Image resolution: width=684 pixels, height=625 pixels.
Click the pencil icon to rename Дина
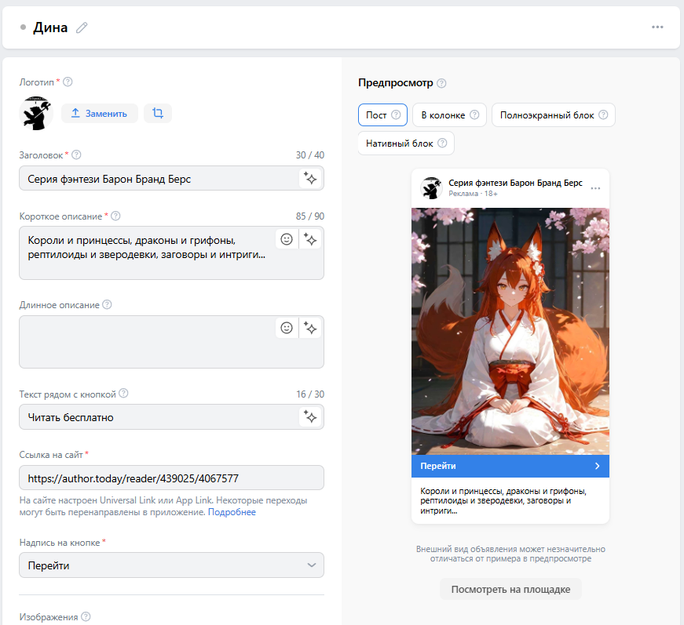pos(82,27)
